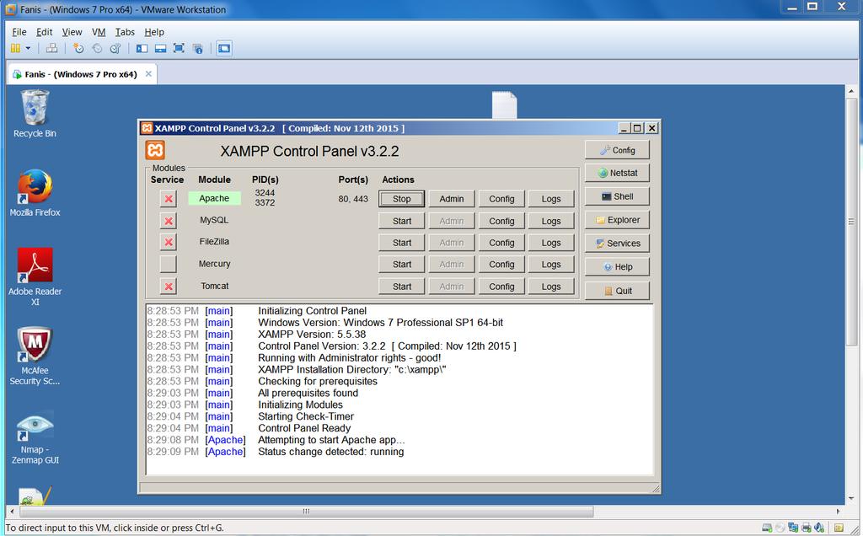The image size is (863, 536).
Task: Open Netstat from side panel
Action: pos(617,173)
